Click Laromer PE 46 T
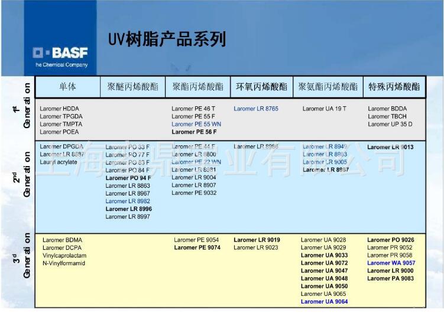This screenshot has height=316, width=444. [x=193, y=109]
